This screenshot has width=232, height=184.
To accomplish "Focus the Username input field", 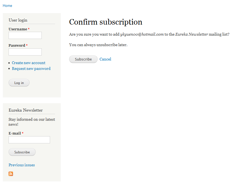I will [25, 35].
